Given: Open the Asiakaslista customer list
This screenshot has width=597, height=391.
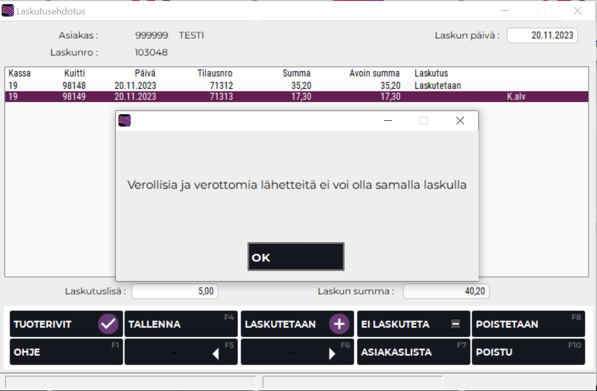Looking at the screenshot, I should [x=414, y=352].
